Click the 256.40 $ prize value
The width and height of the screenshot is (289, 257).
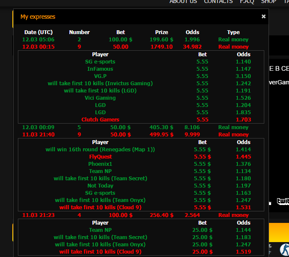[x=162, y=215]
